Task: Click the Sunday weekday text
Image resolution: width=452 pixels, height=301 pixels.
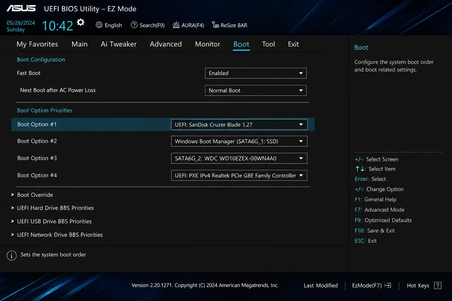Action: (15, 30)
